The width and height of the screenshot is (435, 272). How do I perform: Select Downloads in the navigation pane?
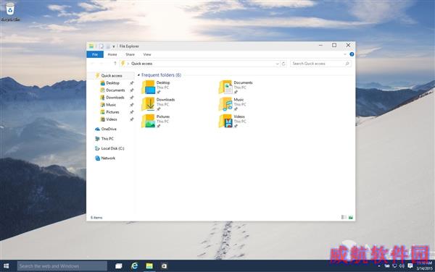click(x=115, y=98)
